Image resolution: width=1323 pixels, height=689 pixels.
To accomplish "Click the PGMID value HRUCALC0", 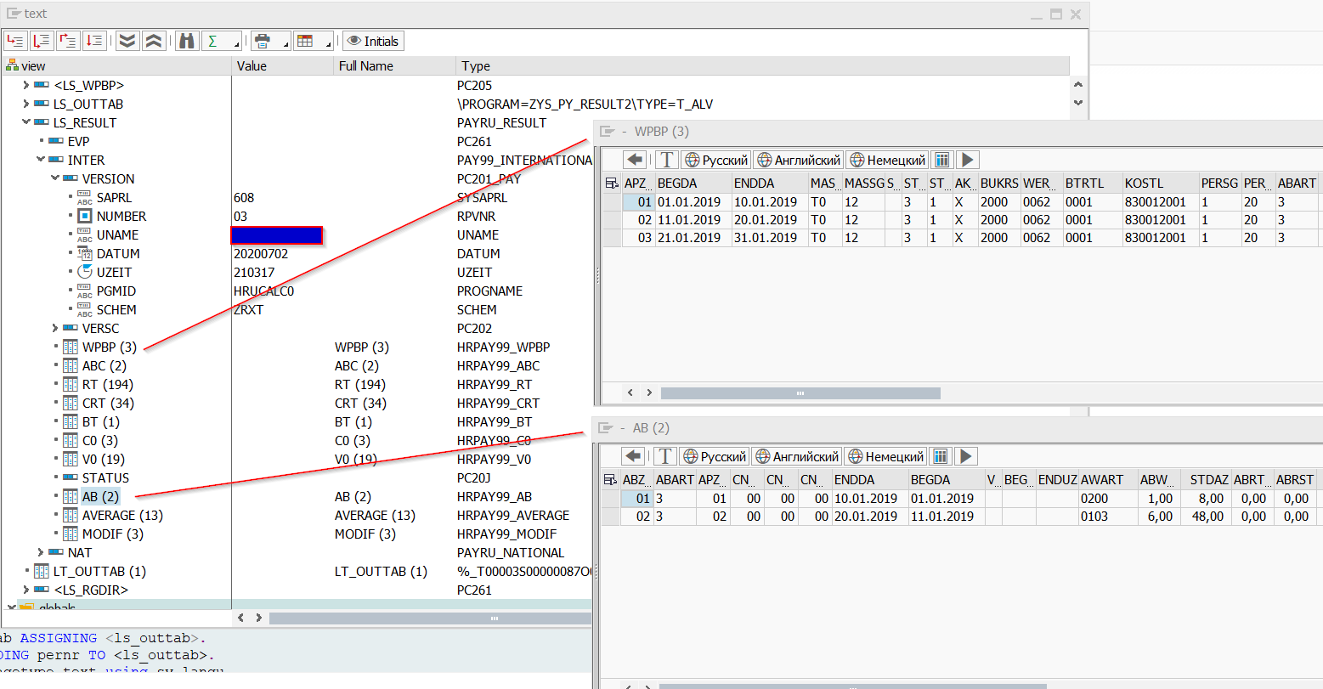I will 263,291.
